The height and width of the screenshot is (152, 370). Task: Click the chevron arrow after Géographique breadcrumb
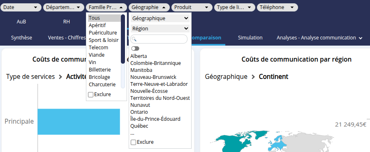pyautogui.click(x=253, y=76)
